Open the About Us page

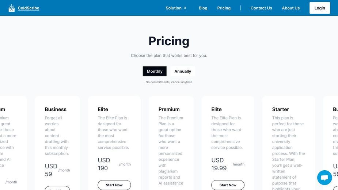point(290,8)
